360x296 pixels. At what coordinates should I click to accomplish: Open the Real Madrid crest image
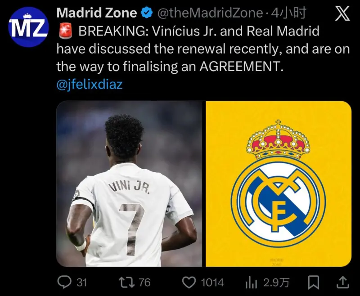click(x=279, y=184)
